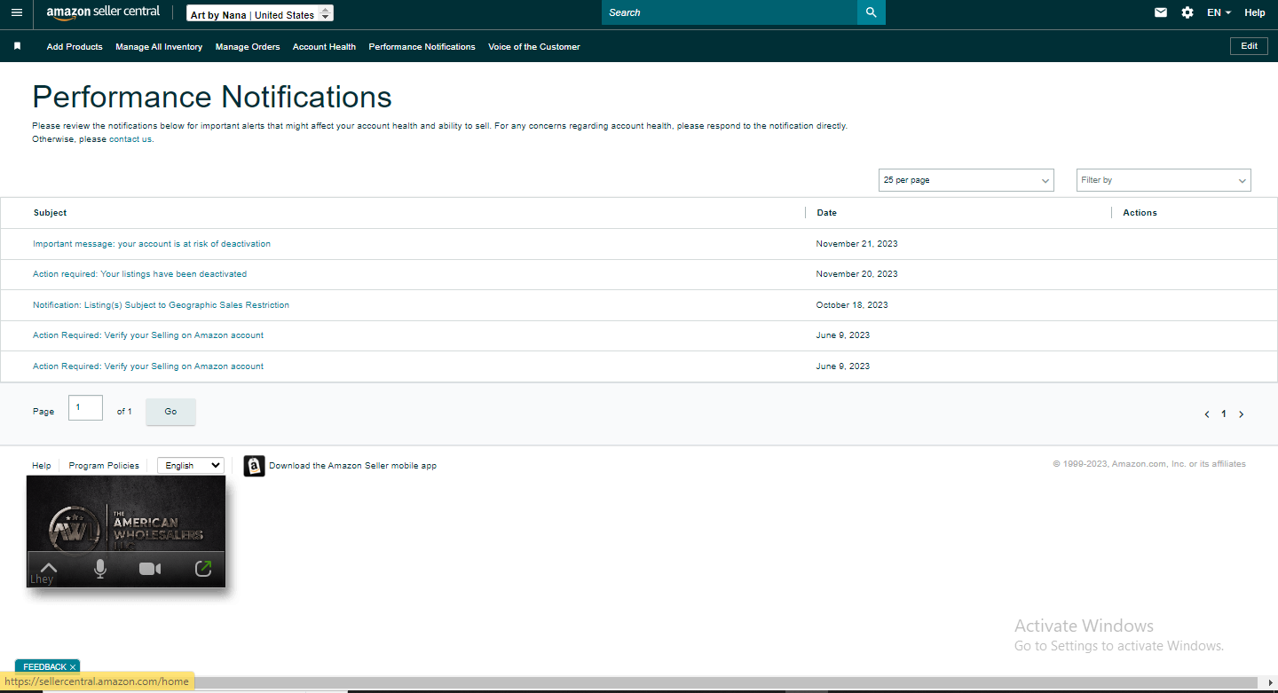1278x693 pixels.
Task: Open the Account Health page
Action: (324, 47)
